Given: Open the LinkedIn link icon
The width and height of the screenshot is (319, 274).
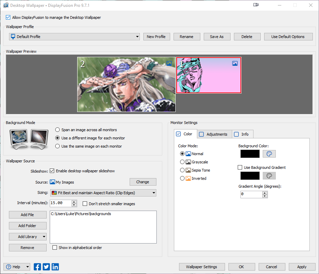Looking at the screenshot, I should click(55, 267).
